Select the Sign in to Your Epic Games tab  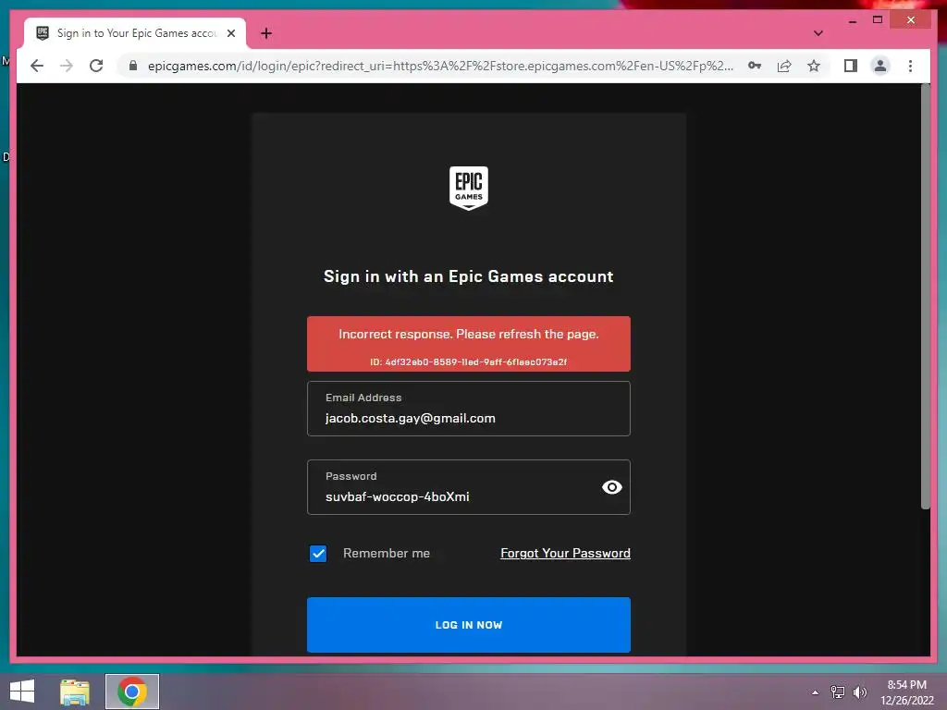point(135,33)
